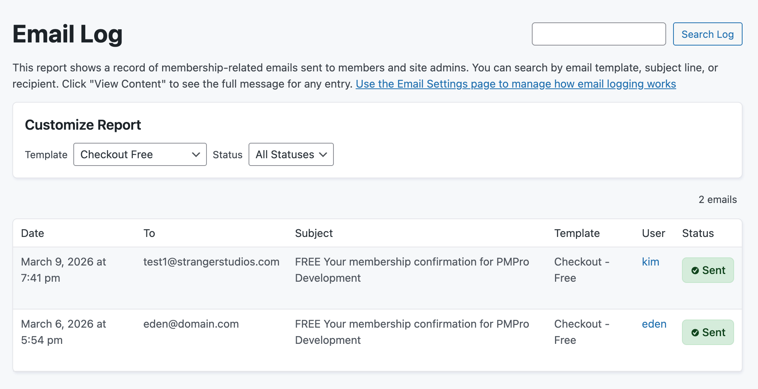Open user profile link for eden

click(x=654, y=324)
